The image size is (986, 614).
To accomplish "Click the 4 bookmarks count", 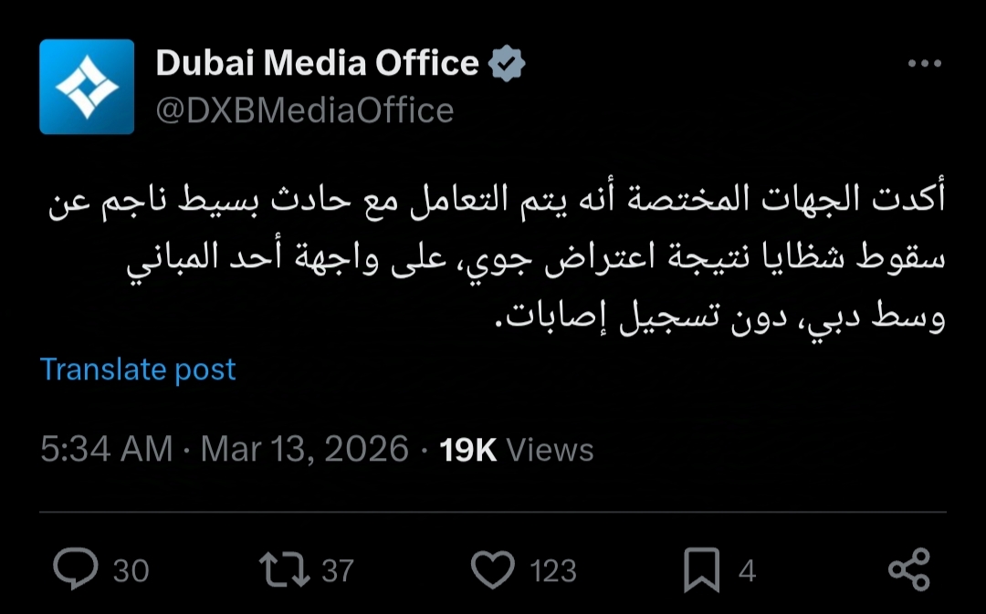I will (x=747, y=571).
